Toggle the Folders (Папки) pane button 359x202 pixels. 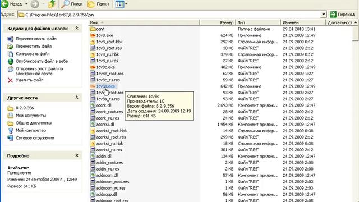coord(98,4)
